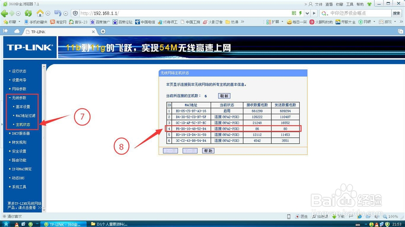
Task: Click the 100% zoom control in status bar
Action: [390, 216]
